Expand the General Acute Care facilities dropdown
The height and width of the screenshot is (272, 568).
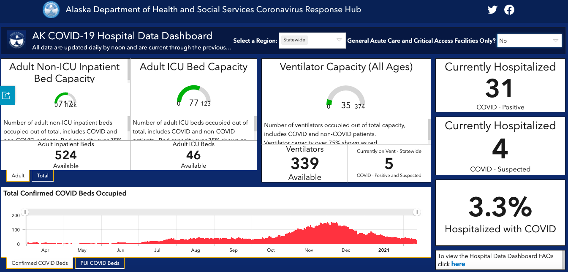click(530, 41)
